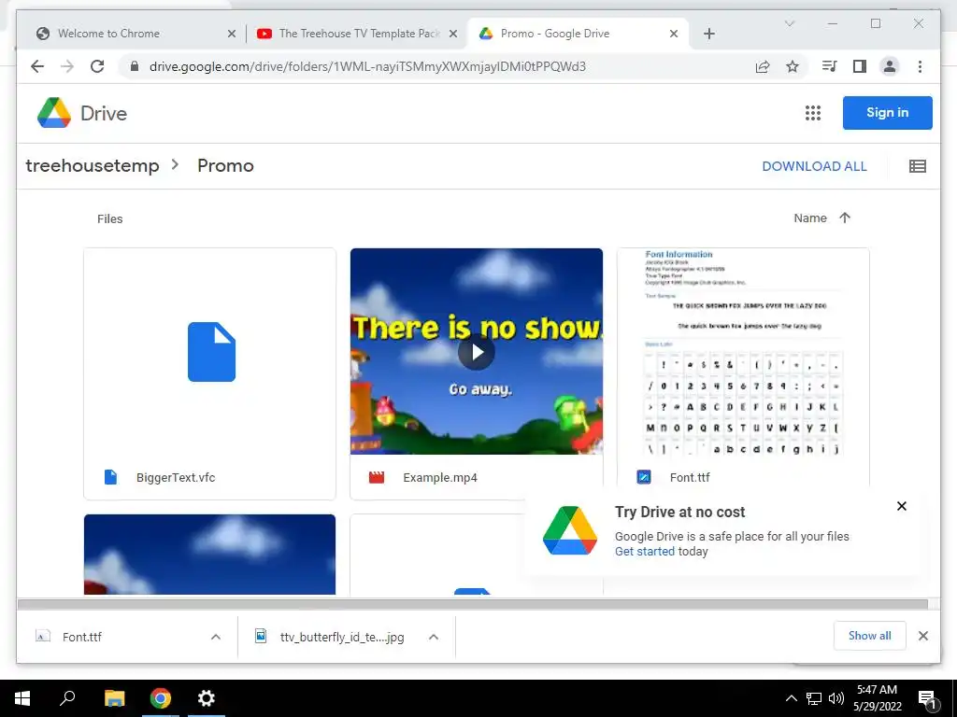
Task: Switch to list layout view
Action: coord(918,166)
